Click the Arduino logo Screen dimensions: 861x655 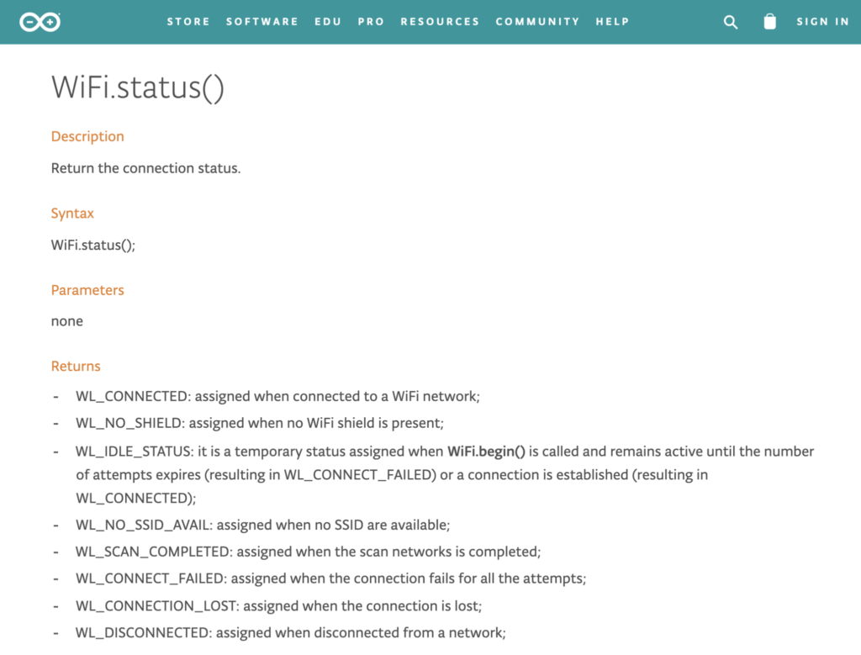pyautogui.click(x=40, y=22)
